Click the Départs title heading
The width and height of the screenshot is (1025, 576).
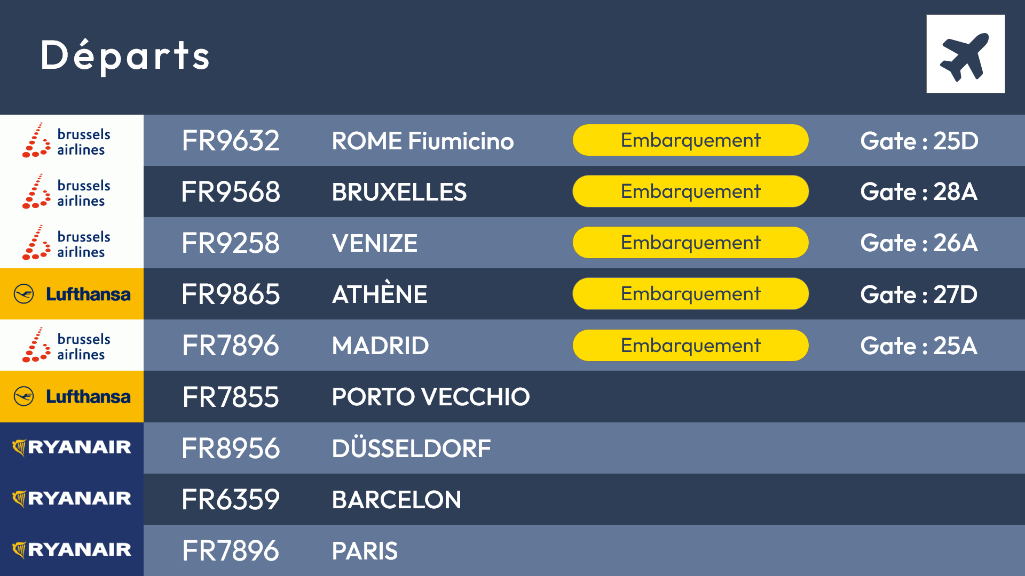coord(125,55)
